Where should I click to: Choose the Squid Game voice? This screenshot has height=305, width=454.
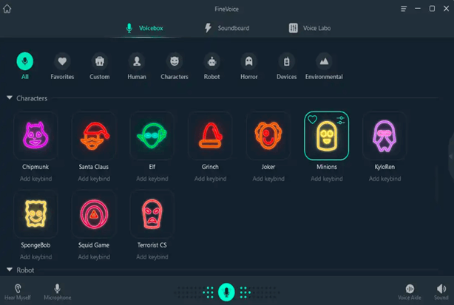(94, 213)
